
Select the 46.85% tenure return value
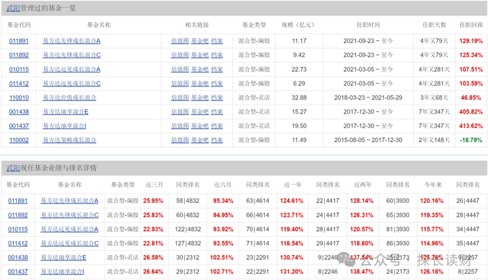coord(471,98)
